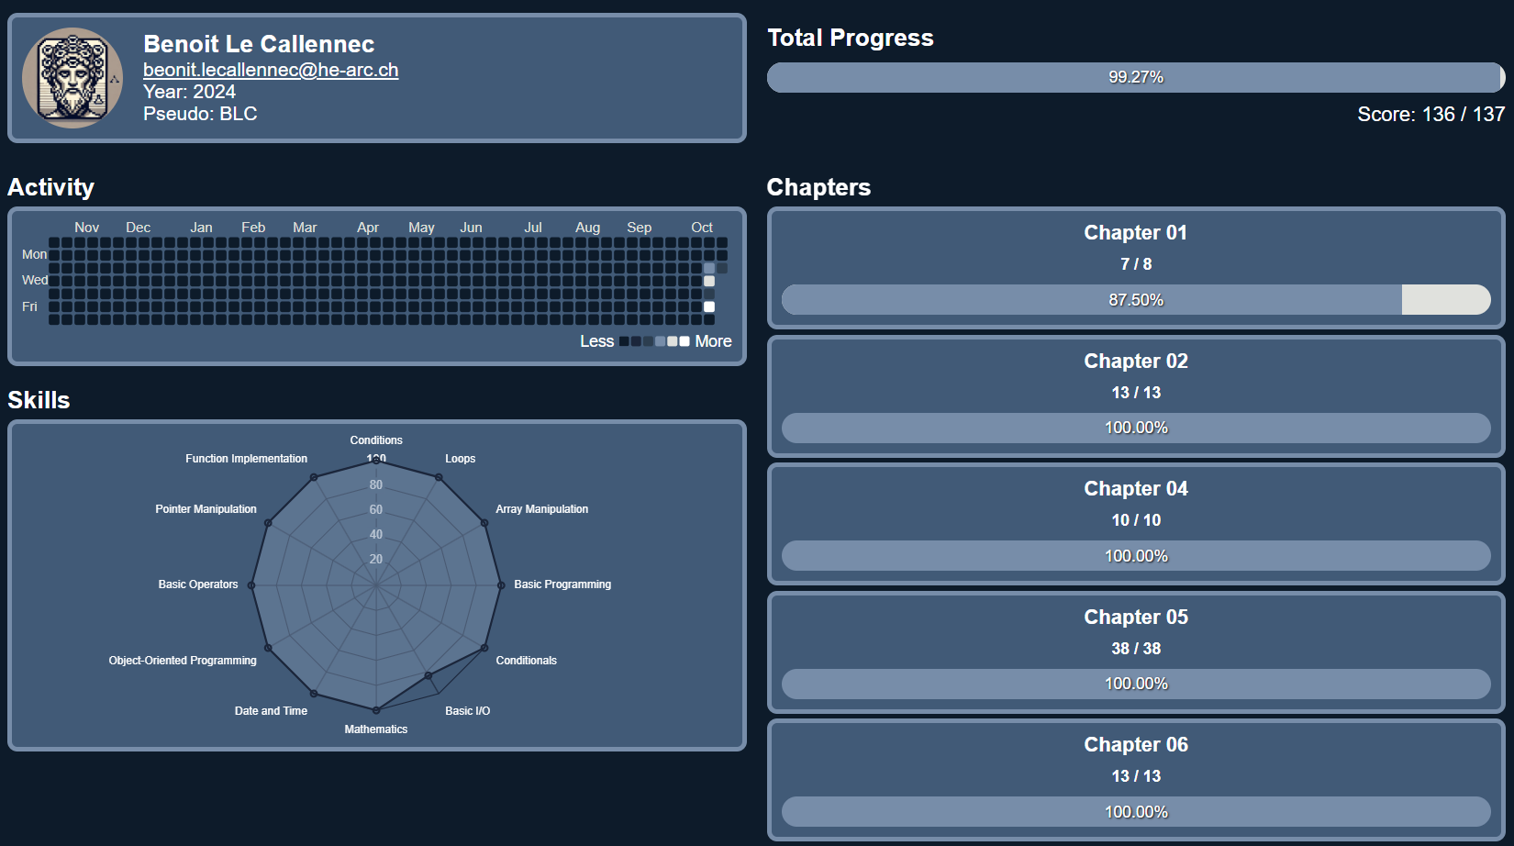Screen dimensions: 1514x846
Task: Click the Chapter 01 87.50% progress bar
Action: point(1135,300)
